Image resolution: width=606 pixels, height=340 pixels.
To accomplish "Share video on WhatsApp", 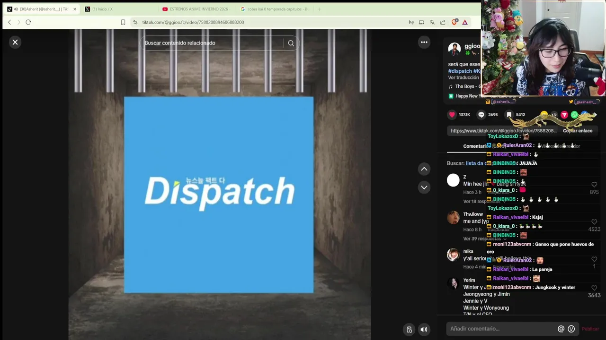I will (x=574, y=115).
